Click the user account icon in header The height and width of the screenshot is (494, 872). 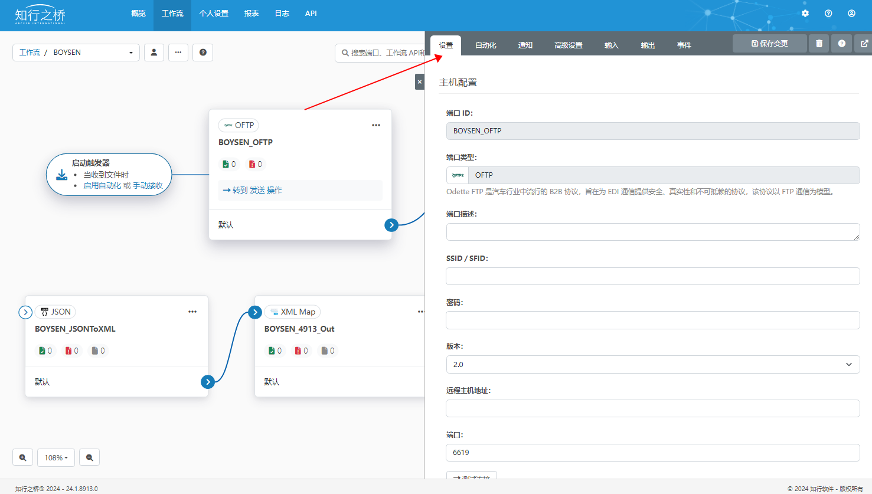[x=851, y=14]
